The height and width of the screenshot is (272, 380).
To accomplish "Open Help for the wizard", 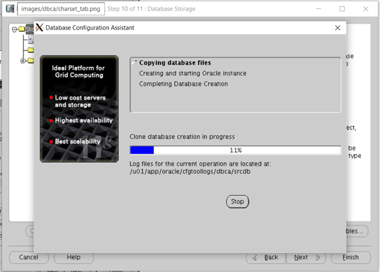I will pos(74,257).
